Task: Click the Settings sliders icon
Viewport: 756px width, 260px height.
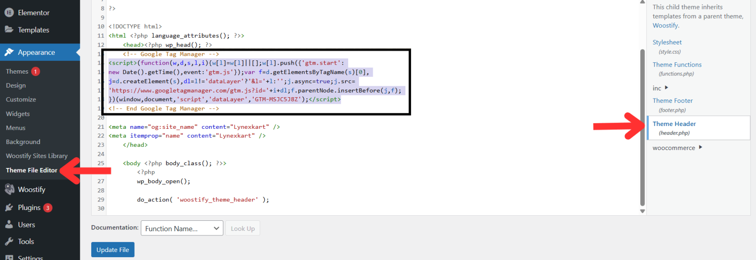Action: (9, 258)
